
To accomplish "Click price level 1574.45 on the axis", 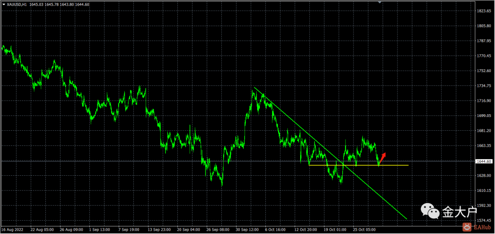I will tap(484, 220).
